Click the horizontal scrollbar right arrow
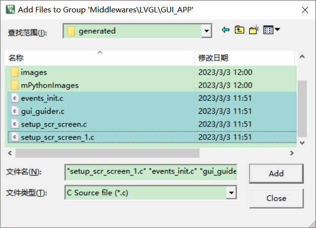Viewport: 316px width, 228px height. pos(292,153)
